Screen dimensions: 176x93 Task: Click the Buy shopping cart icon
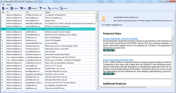point(21,8)
